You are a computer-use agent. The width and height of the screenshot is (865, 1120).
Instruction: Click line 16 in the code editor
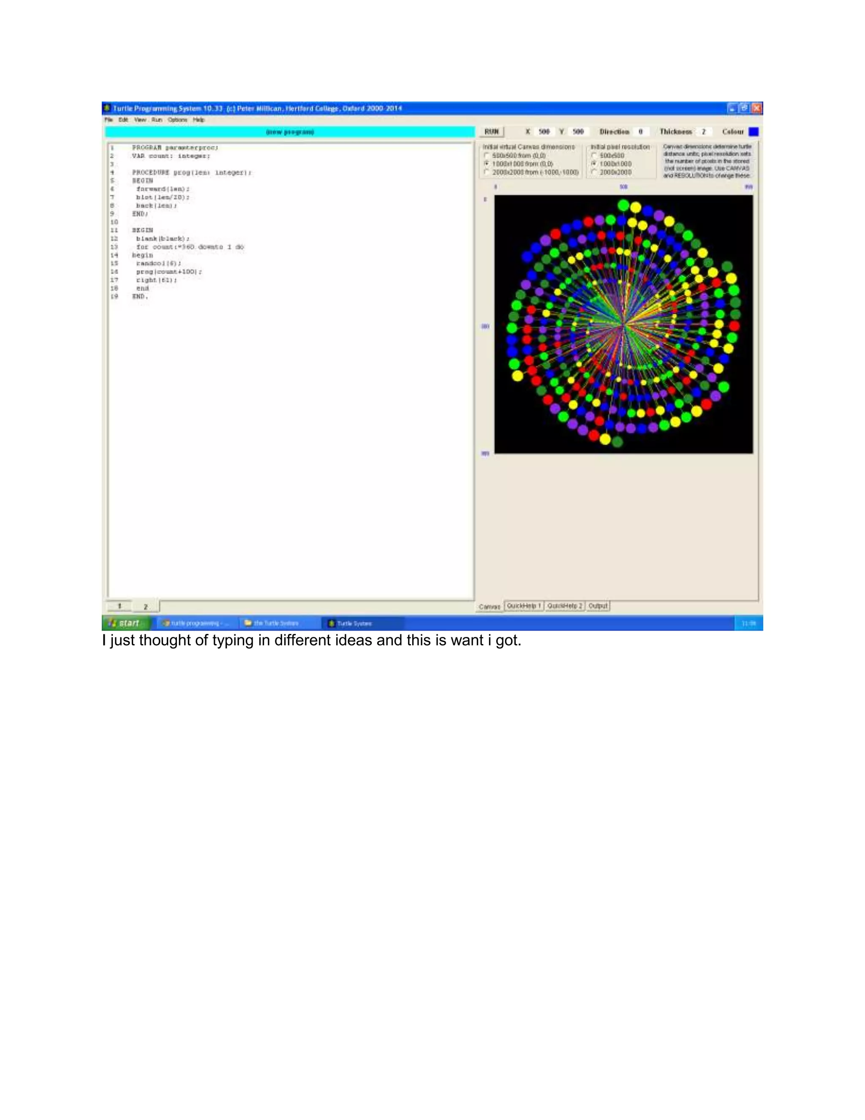169,272
